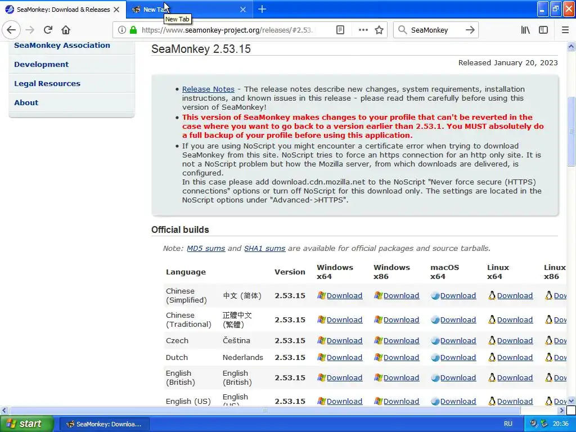Open Legal Resources sidebar item
The width and height of the screenshot is (576, 432).
coord(47,83)
